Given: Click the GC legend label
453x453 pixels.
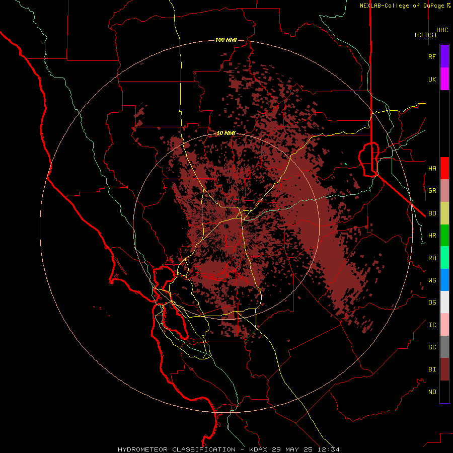Looking at the screenshot, I should tap(432, 347).
